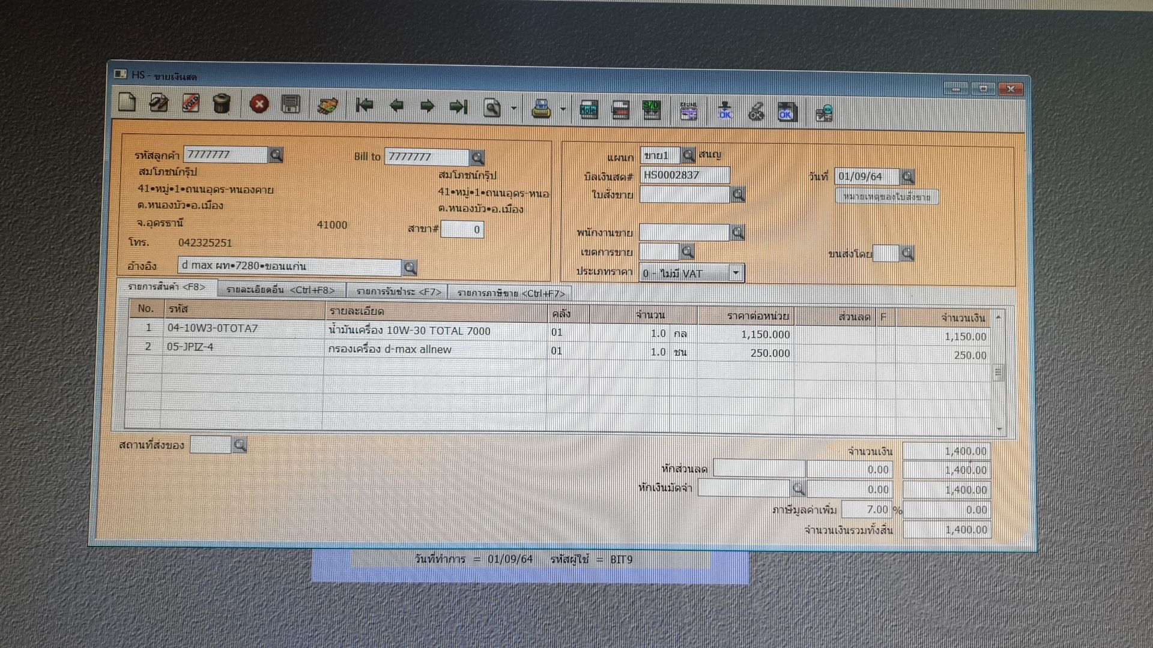Open date picker lookup icon

[x=908, y=176]
